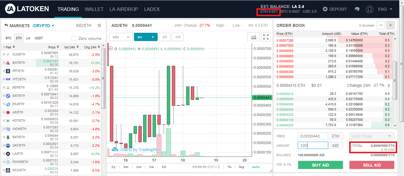This screenshot has width=404, height=176.
Task: Click the Markets panel scrollbar
Action: point(103,78)
